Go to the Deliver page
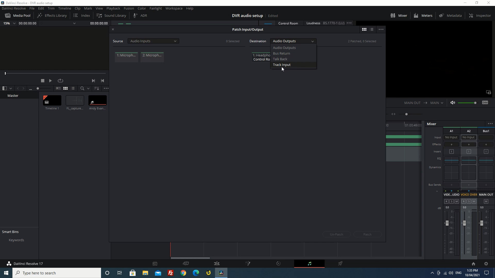Screen dimensions: 495x278 340,264
